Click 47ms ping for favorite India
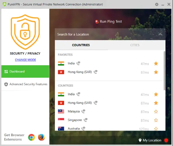The height and width of the screenshot is (146, 173). pos(145,64)
